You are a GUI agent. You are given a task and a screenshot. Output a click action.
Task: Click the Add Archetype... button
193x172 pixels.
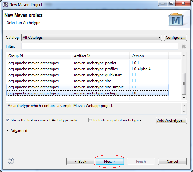171,120
